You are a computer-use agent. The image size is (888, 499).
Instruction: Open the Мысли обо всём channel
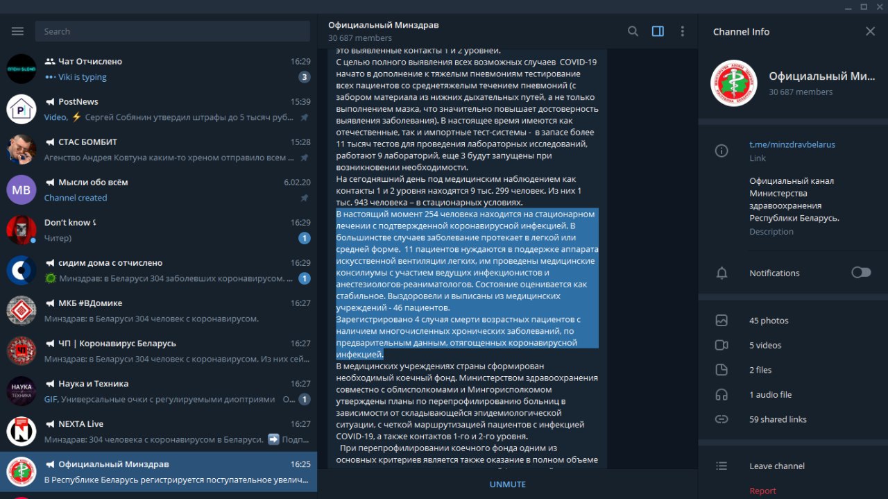tap(159, 189)
